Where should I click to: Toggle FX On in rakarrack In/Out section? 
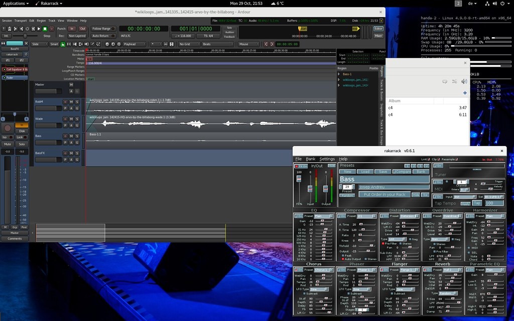click(301, 167)
